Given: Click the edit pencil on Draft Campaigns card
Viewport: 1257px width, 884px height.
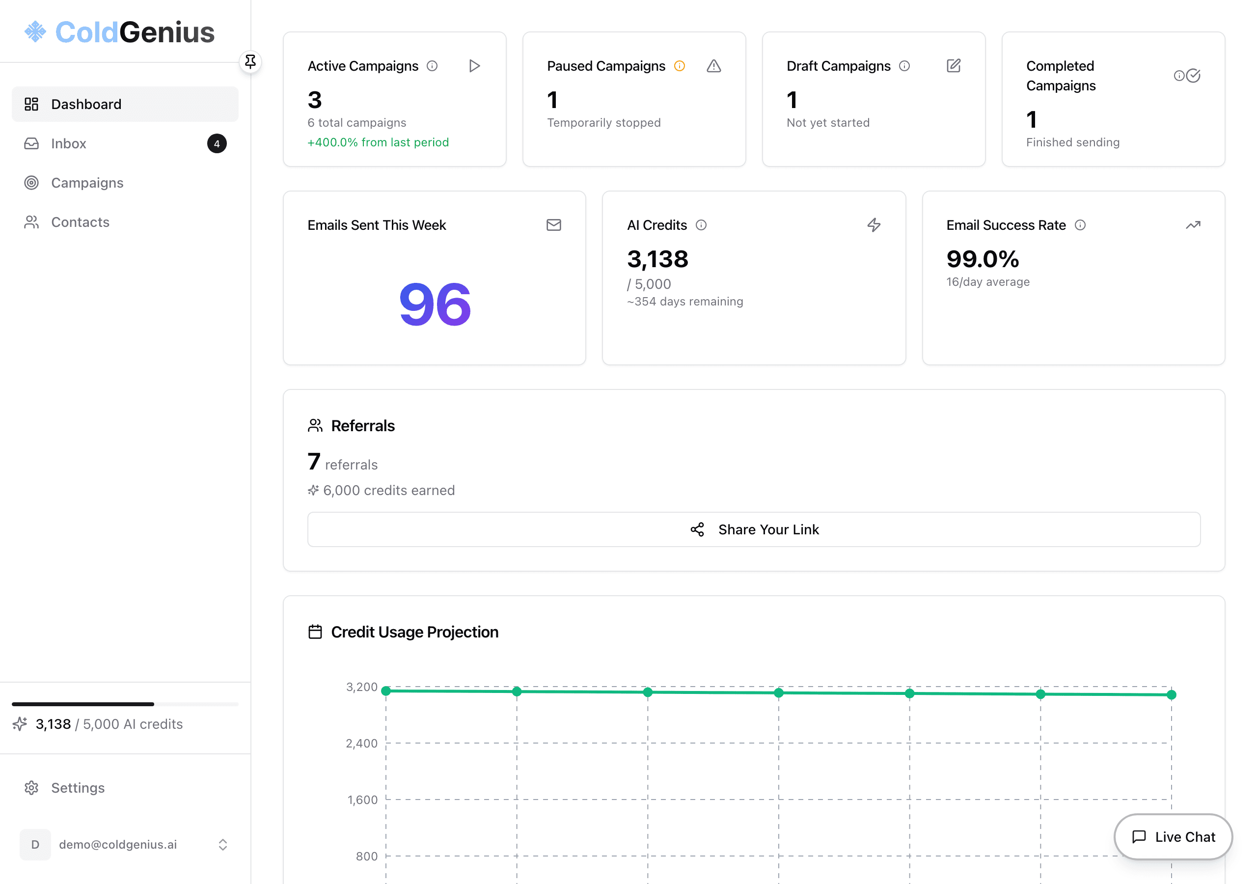Looking at the screenshot, I should click(954, 66).
